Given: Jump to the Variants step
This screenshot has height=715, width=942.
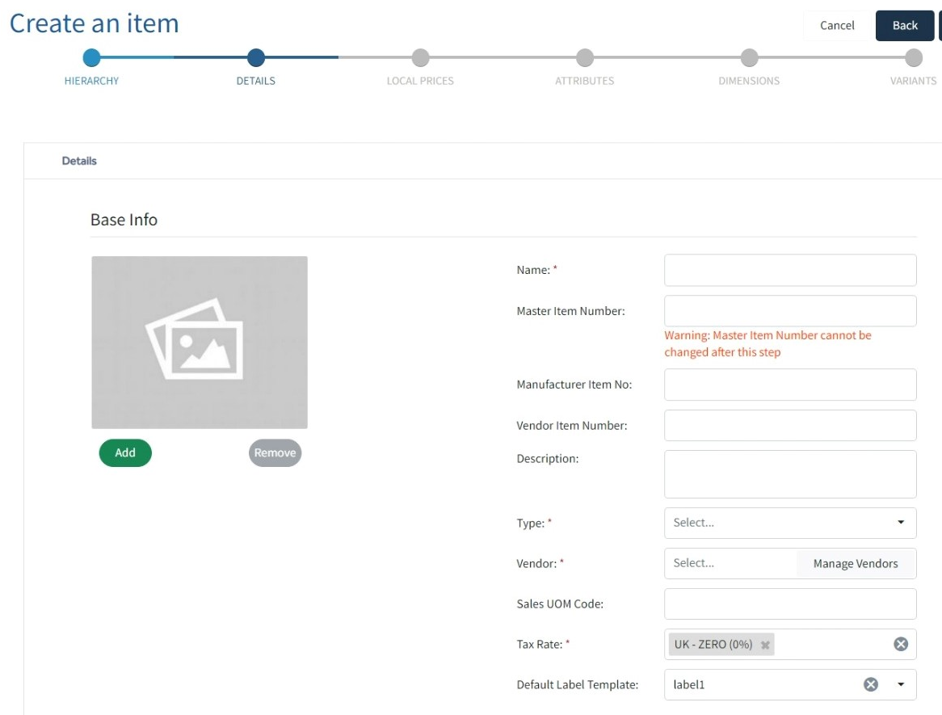Looking at the screenshot, I should tap(914, 57).
